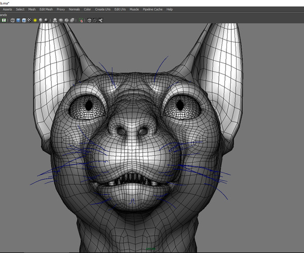
Task: Enable wireframe-on-shaded blue cube icon
Action: pos(23,20)
